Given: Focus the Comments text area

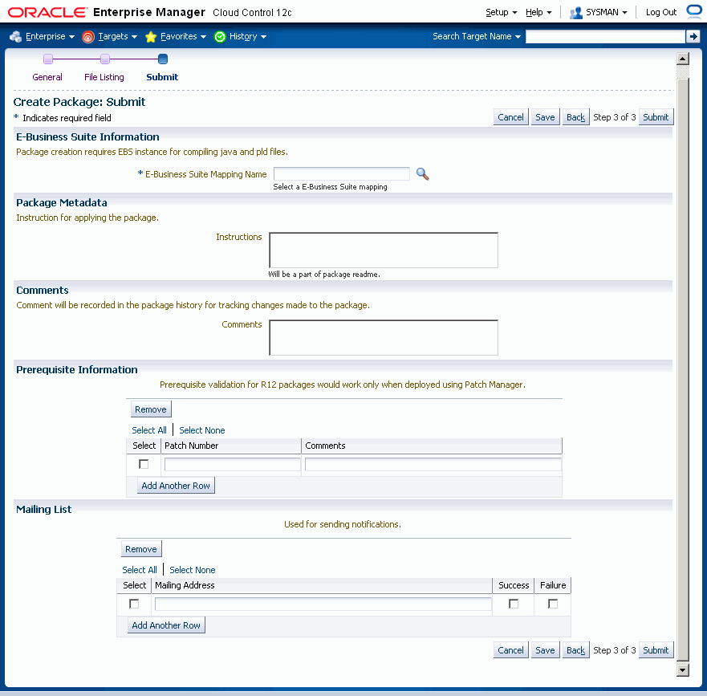Looking at the screenshot, I should 384,338.
